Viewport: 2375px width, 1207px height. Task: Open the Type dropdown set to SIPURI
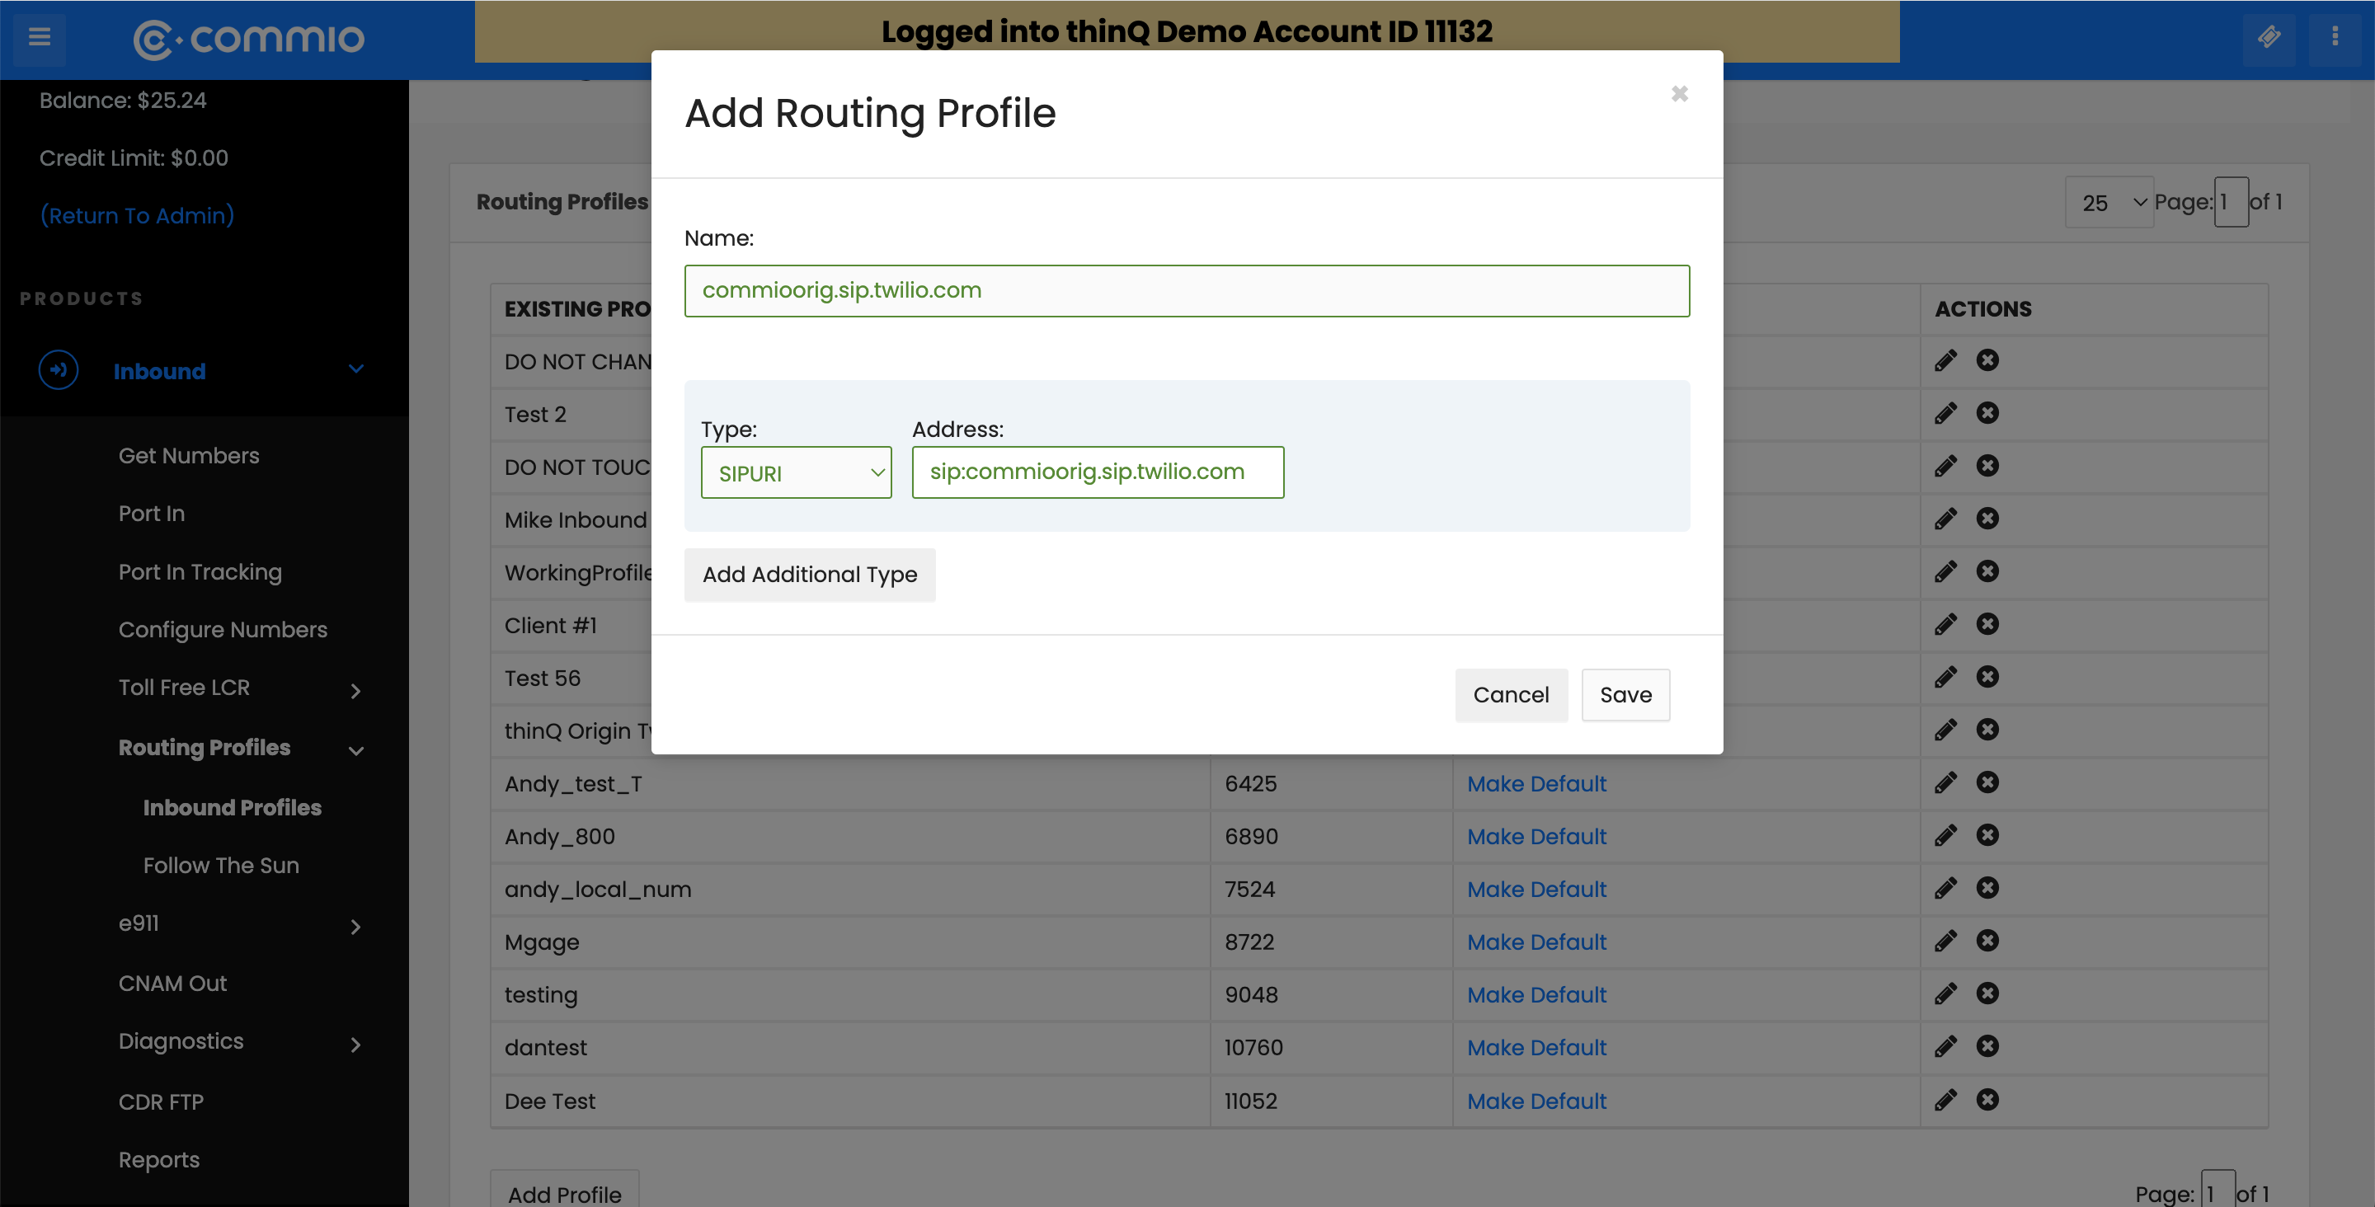click(796, 473)
